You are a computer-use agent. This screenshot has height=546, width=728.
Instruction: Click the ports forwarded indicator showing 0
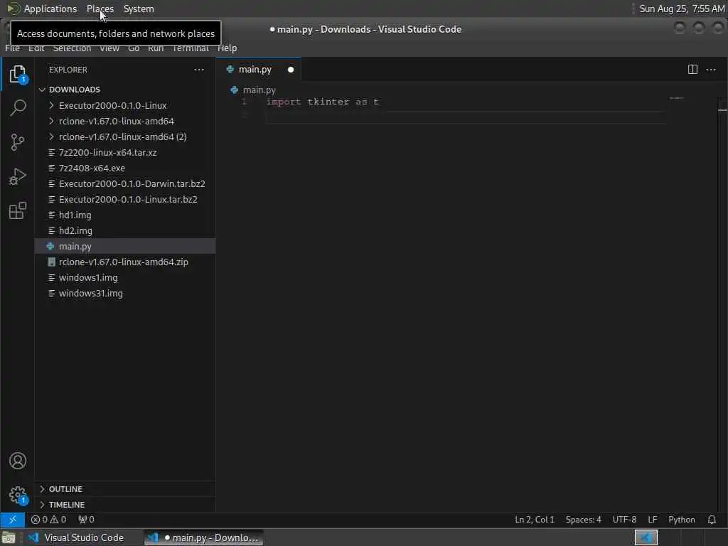tap(86, 520)
